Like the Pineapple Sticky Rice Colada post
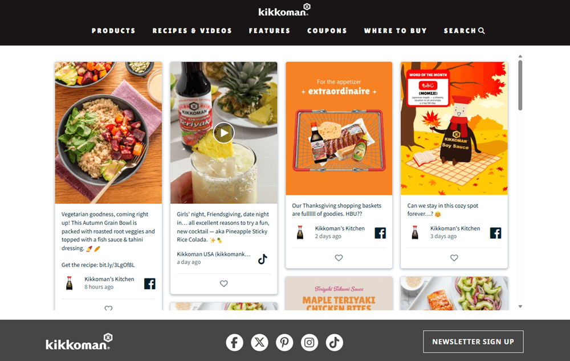 tap(224, 284)
